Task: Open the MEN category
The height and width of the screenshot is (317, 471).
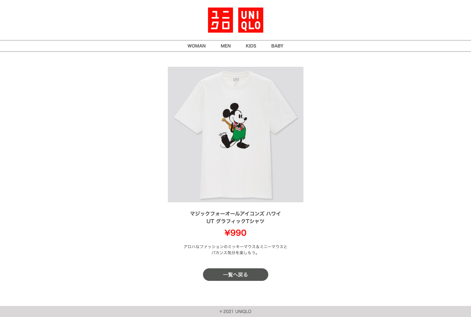Action: [x=226, y=46]
